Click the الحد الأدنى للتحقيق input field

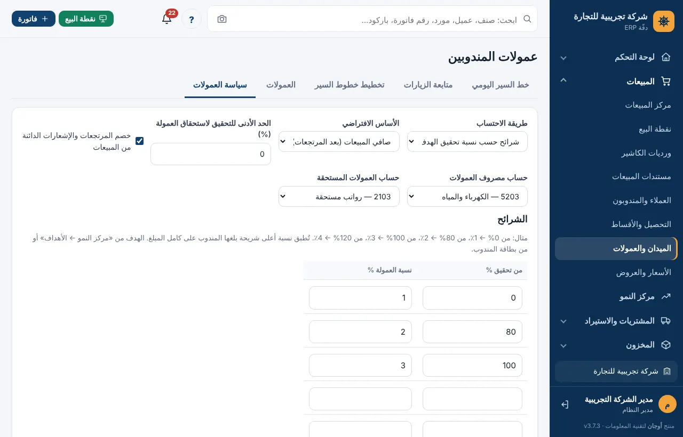tap(211, 154)
